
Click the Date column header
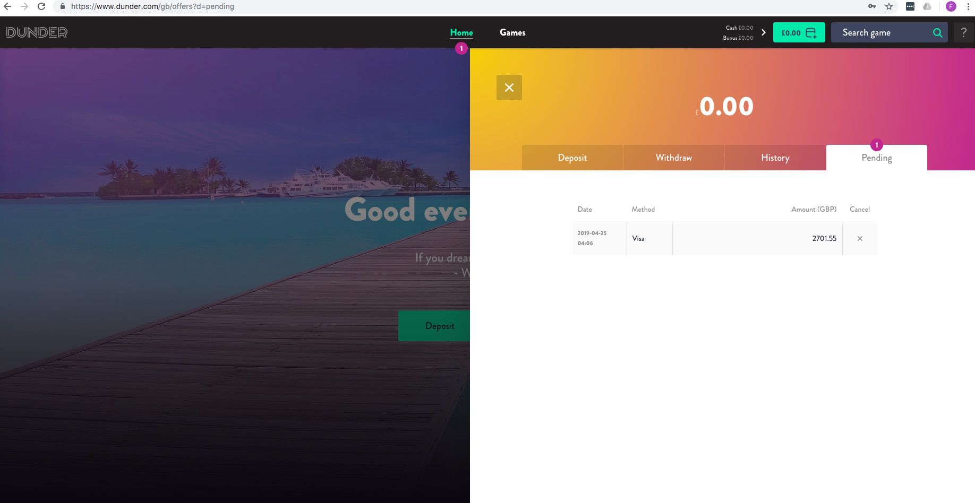[585, 210]
